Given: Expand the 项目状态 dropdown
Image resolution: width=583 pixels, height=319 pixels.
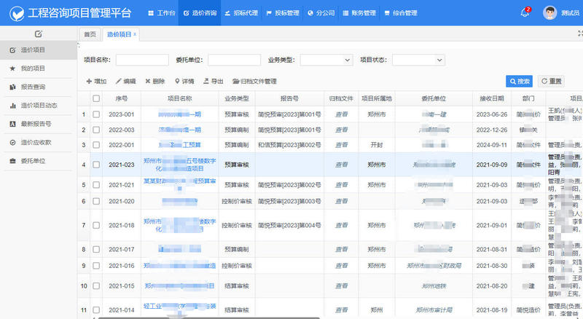Looking at the screenshot, I should coord(418,60).
